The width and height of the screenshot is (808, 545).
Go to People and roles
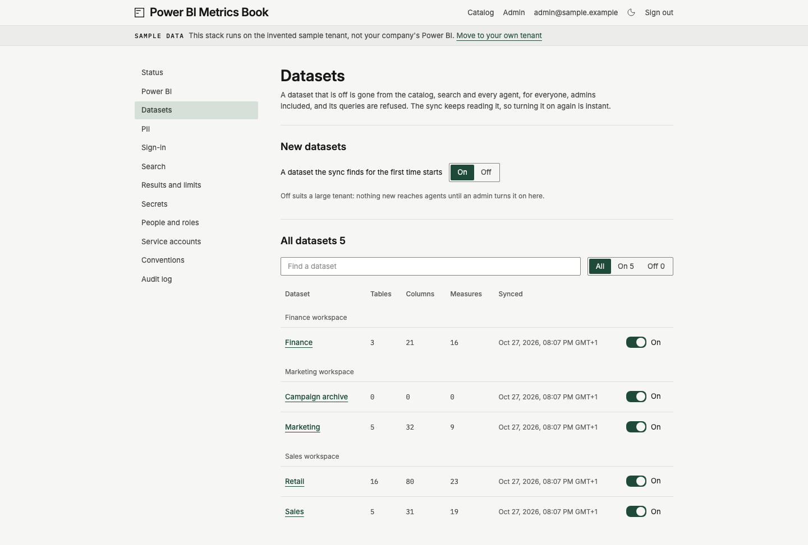(x=196, y=223)
